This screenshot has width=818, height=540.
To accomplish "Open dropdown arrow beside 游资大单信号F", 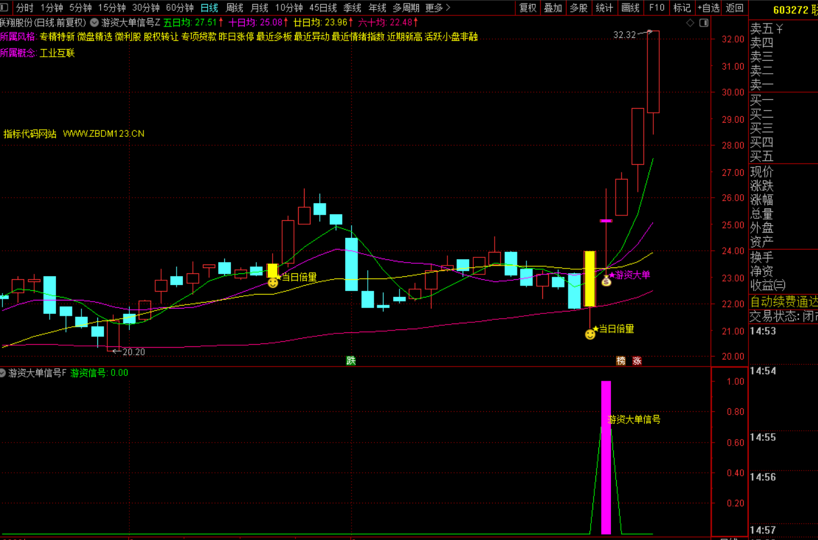I will click(3, 373).
